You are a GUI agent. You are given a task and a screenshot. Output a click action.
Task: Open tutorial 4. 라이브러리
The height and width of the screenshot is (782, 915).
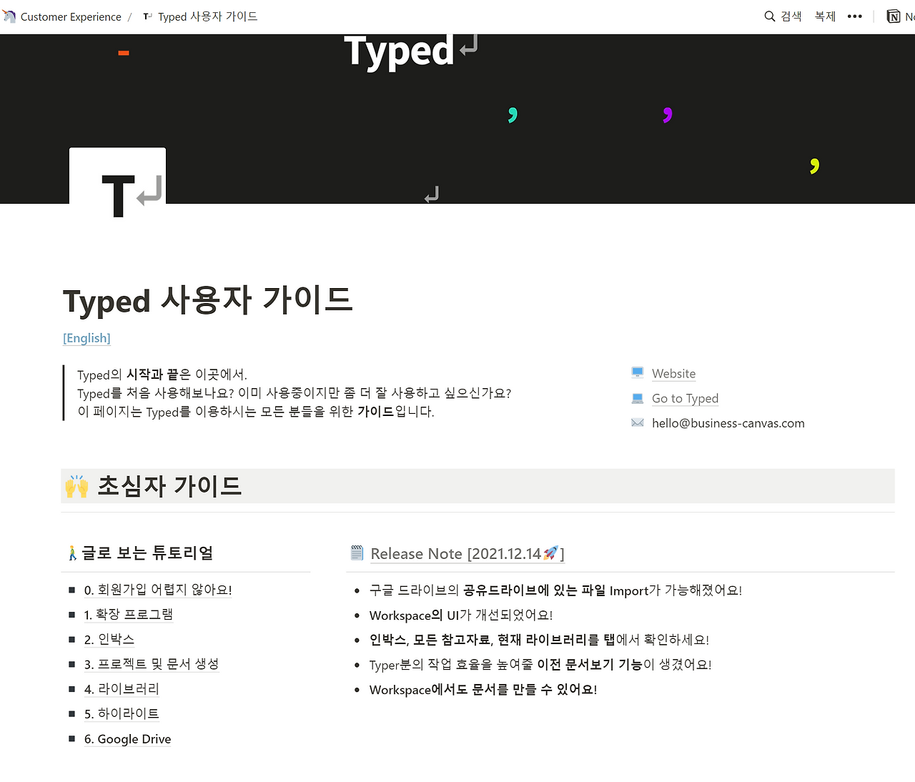pos(122,689)
